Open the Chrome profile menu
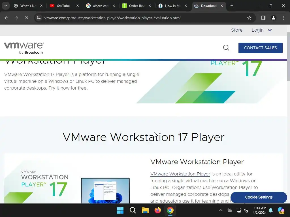Screen dimensions: 290x217 pyautogui.click(x=274, y=18)
